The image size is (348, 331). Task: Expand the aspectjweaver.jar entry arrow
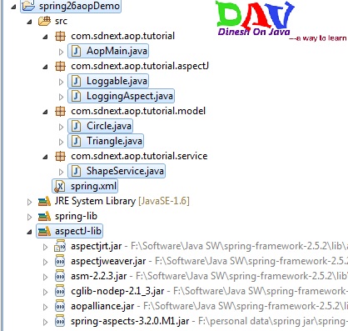point(45,262)
